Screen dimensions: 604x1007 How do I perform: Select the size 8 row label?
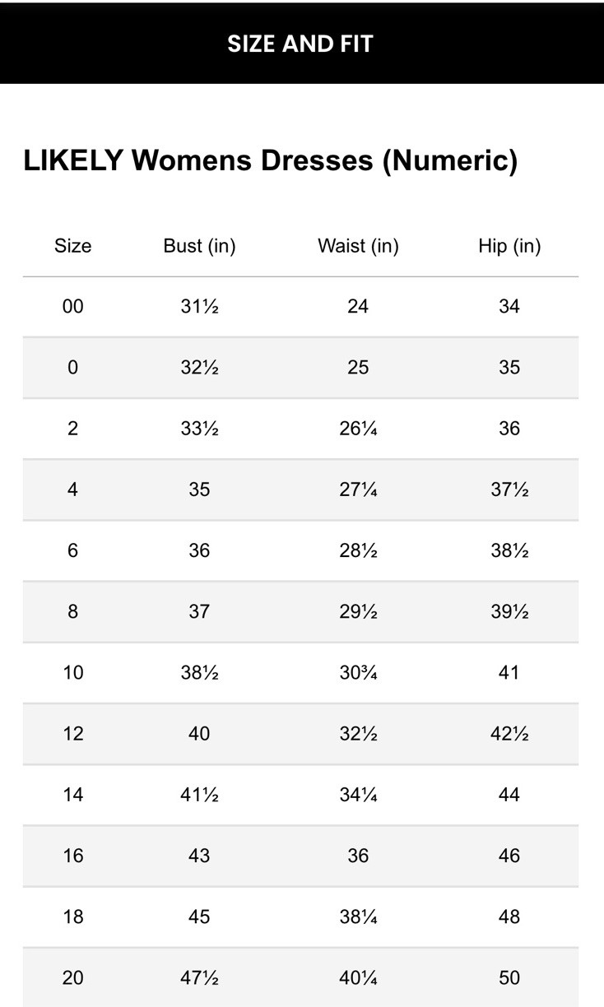[x=72, y=611]
